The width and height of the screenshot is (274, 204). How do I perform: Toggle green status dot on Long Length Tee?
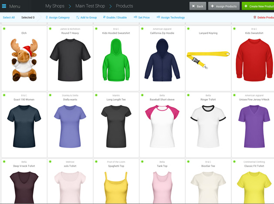pos(96,95)
